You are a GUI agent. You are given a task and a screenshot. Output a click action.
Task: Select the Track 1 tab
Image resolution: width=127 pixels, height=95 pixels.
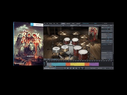click(55, 59)
